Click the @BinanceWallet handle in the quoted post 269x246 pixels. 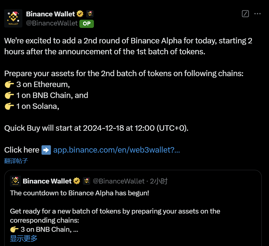(119, 181)
